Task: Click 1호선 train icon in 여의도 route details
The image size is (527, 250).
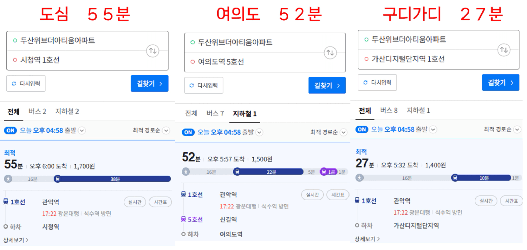Action: click(184, 195)
